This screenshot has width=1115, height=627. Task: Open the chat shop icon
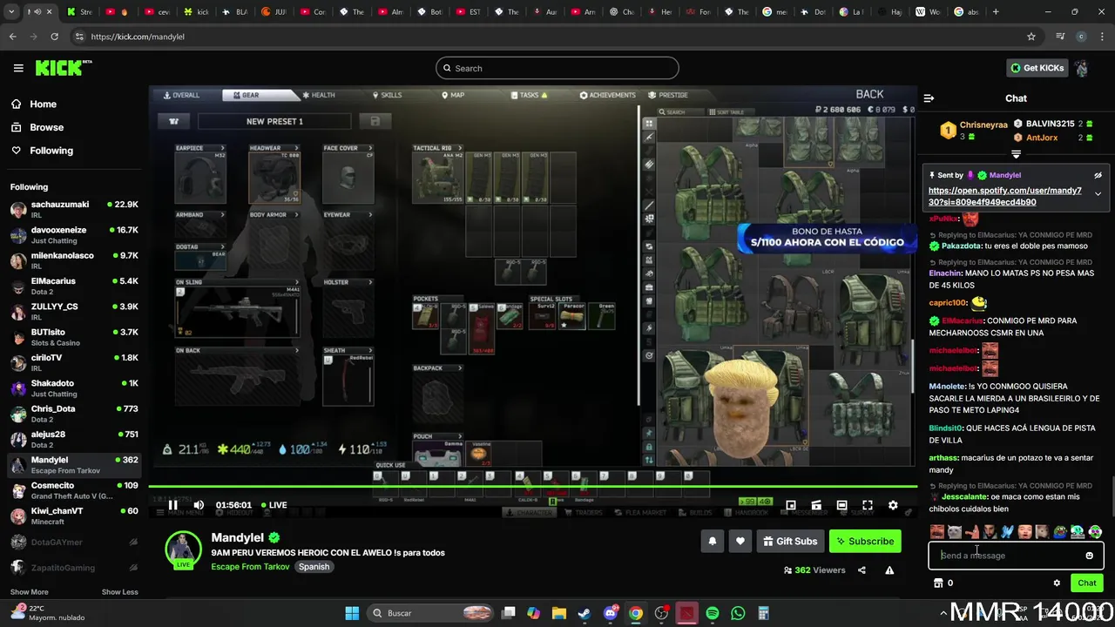pyautogui.click(x=938, y=583)
